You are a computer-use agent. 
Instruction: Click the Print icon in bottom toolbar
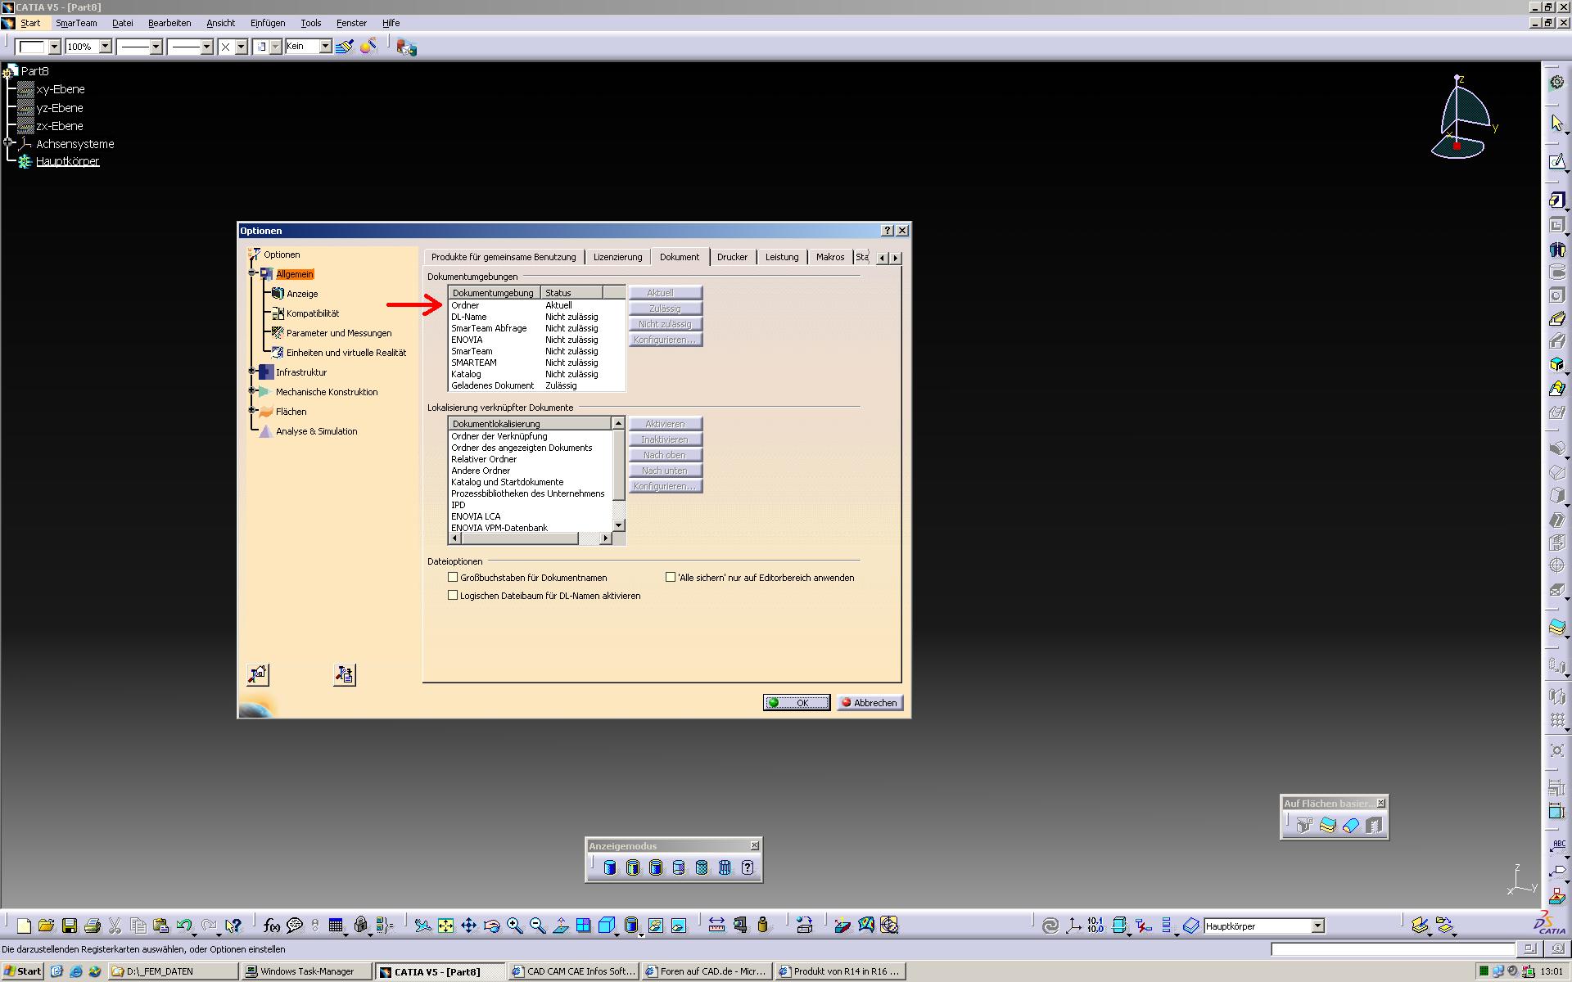[92, 926]
